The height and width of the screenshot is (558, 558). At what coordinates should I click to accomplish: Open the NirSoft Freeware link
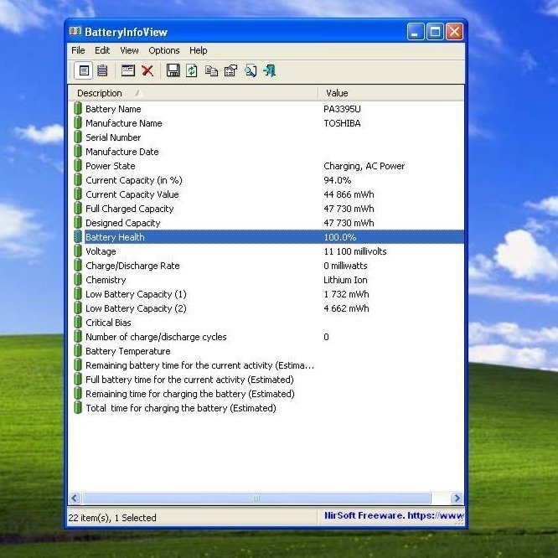[x=394, y=515]
